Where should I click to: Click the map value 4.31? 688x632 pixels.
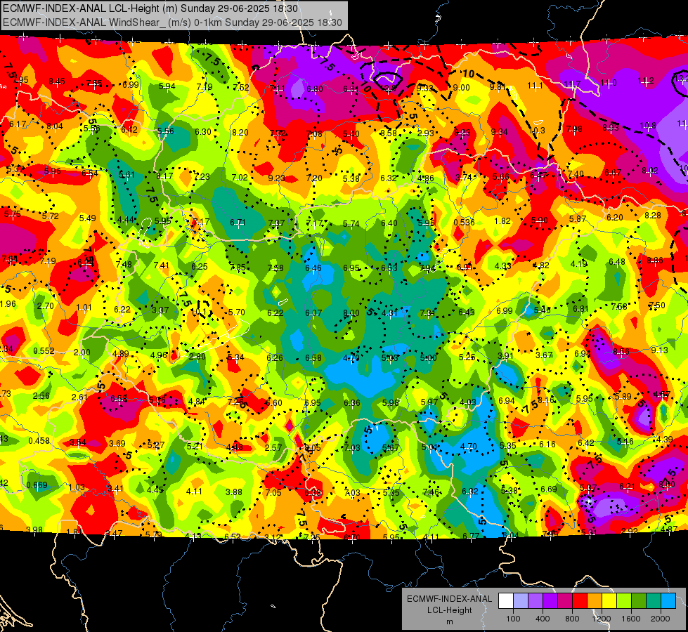[389, 313]
